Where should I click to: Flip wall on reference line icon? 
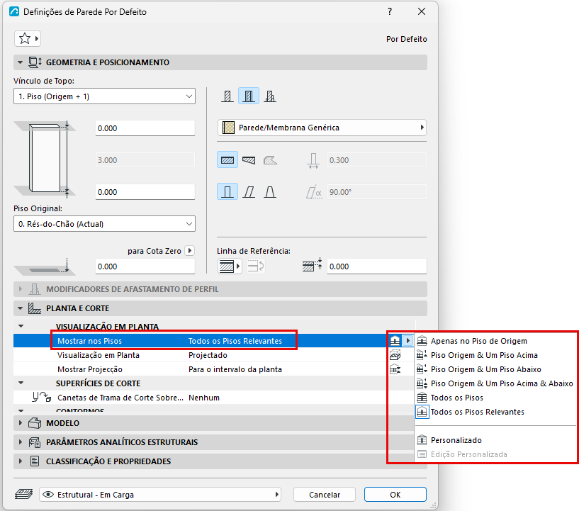click(256, 266)
